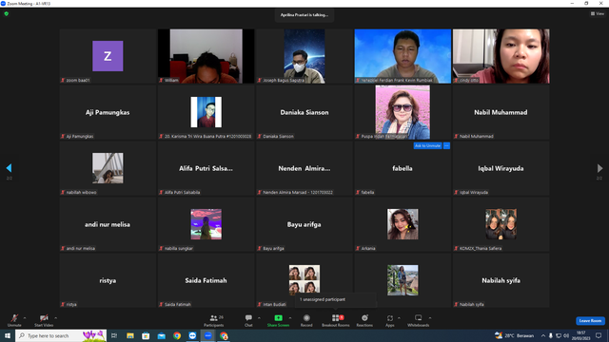Select the zoom baa01 participant tile
Screen dimensions: 609x342
tap(108, 56)
